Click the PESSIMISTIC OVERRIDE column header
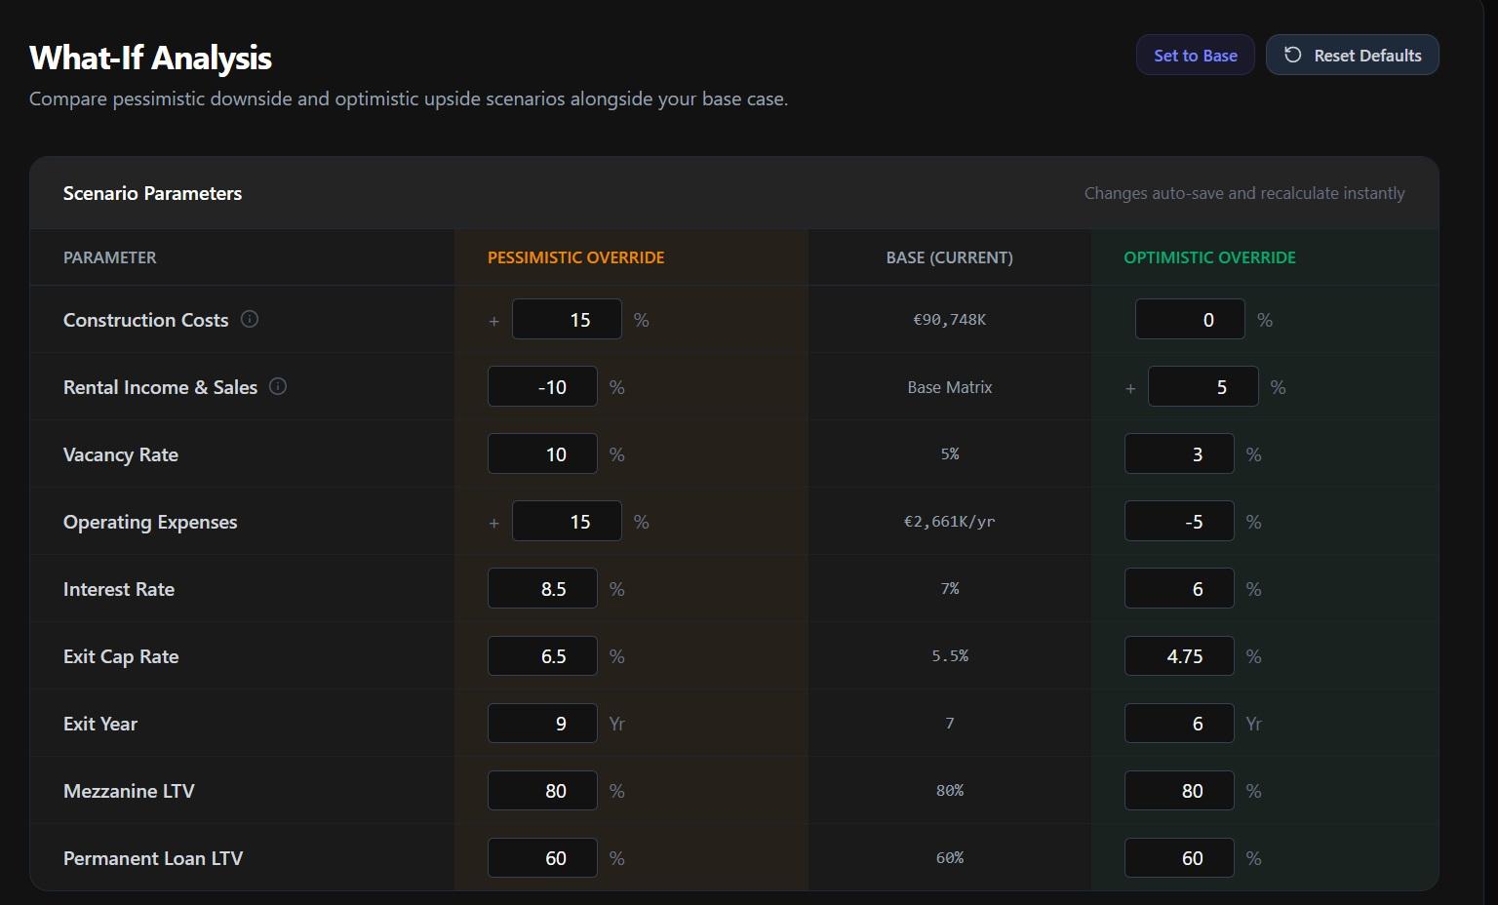 575,257
